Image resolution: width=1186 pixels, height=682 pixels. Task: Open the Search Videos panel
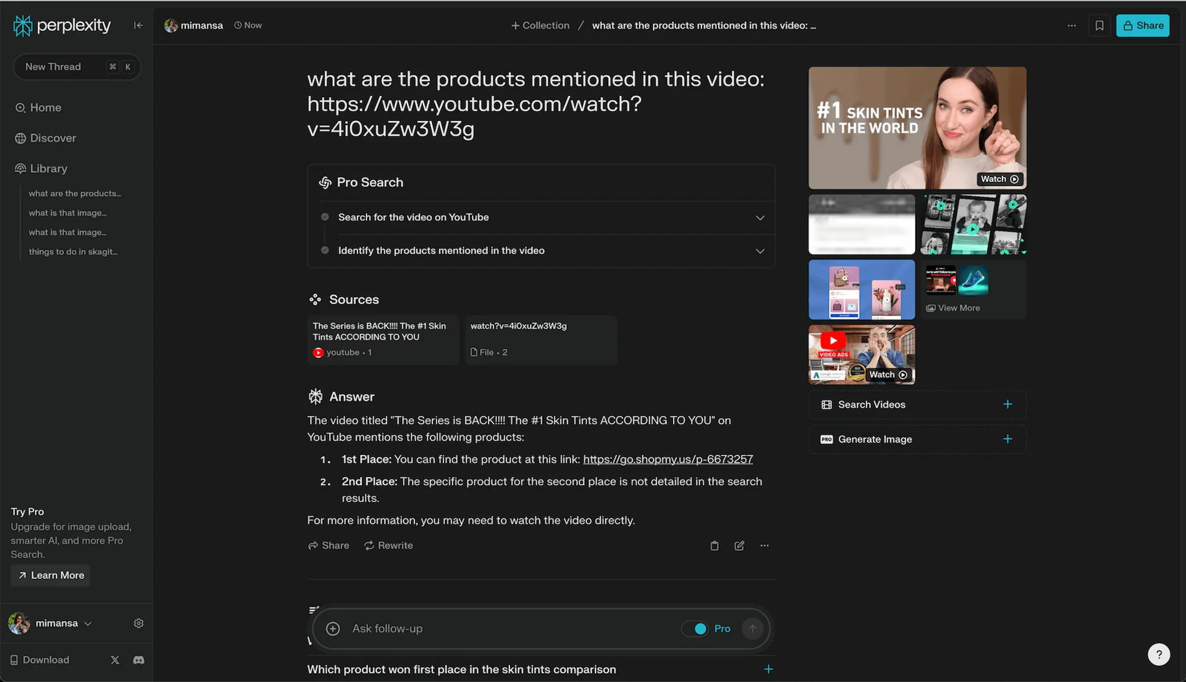coord(916,404)
